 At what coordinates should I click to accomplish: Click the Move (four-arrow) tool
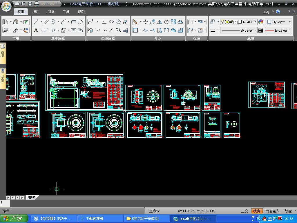click(146, 22)
